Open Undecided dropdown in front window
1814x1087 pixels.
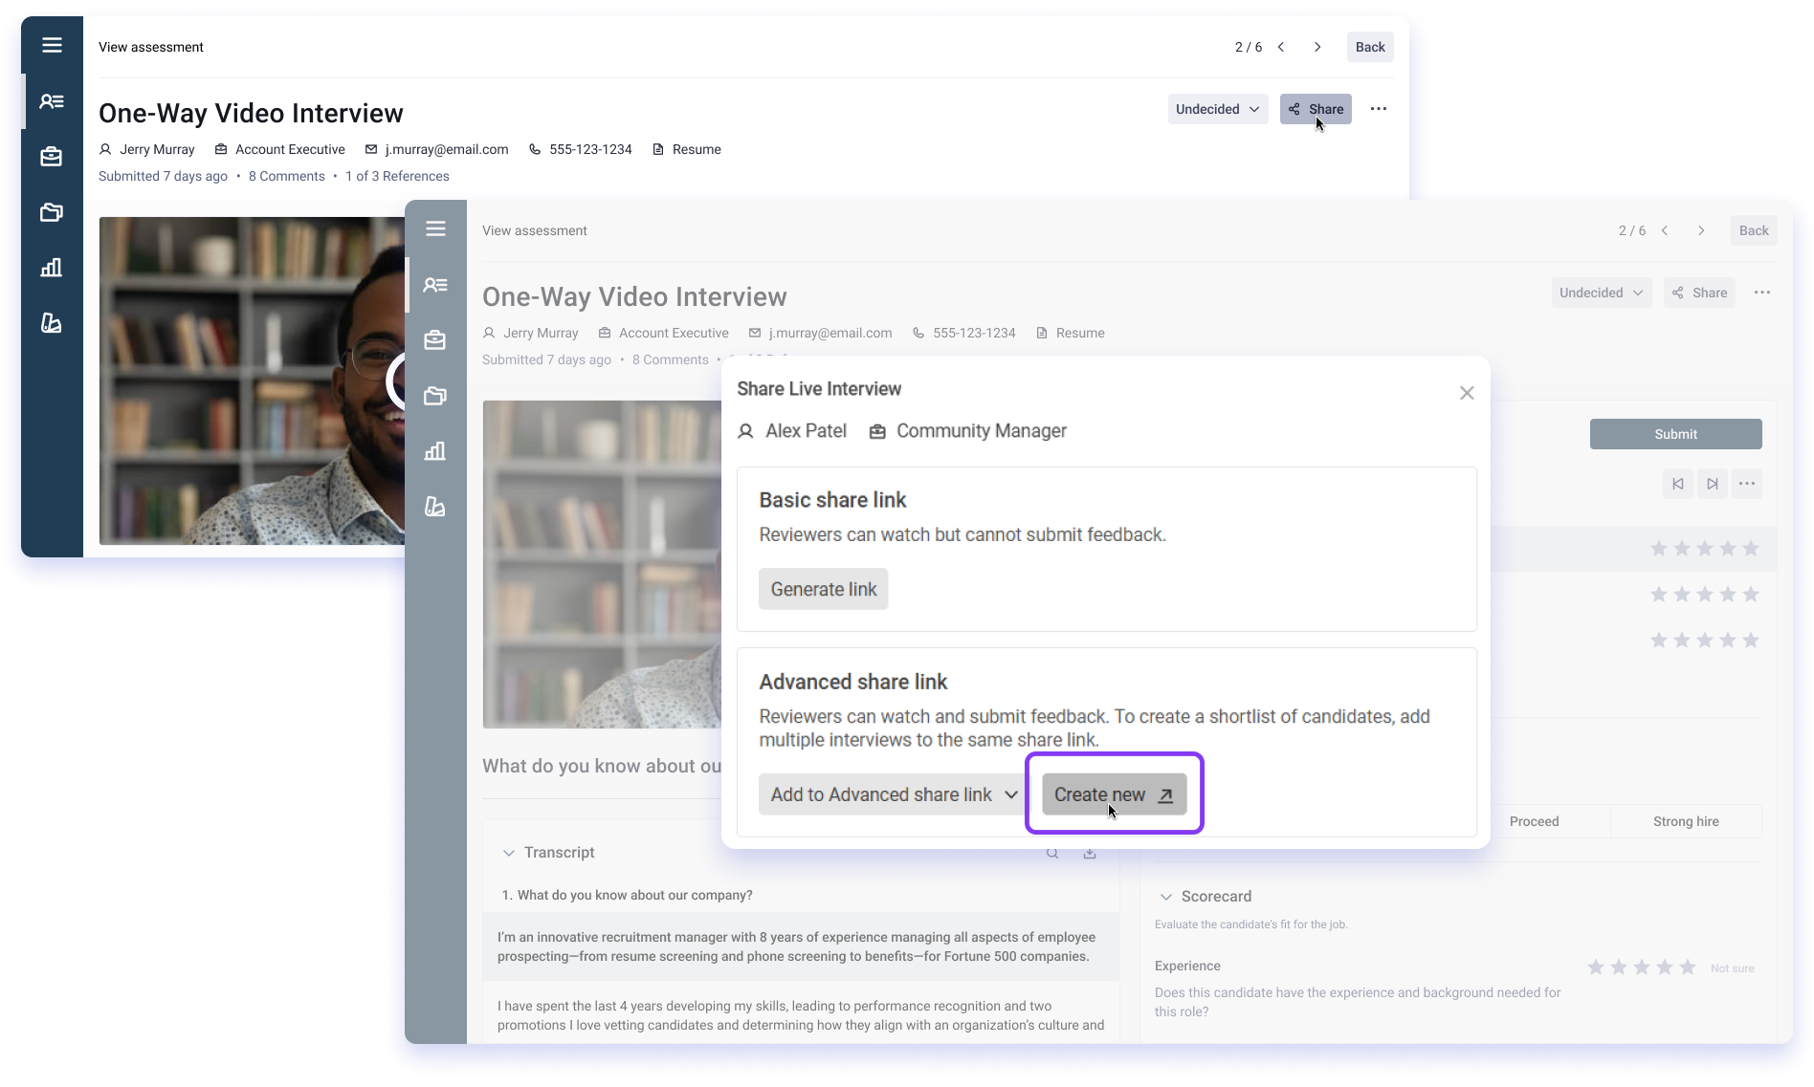[x=1601, y=293]
